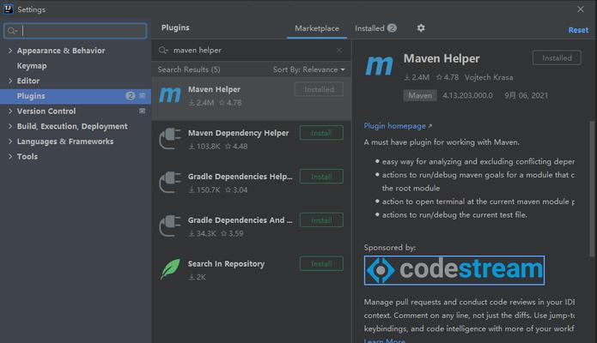The width and height of the screenshot is (597, 343).
Task: Click the Gradle Dependencies And plug icon
Action: [x=170, y=226]
